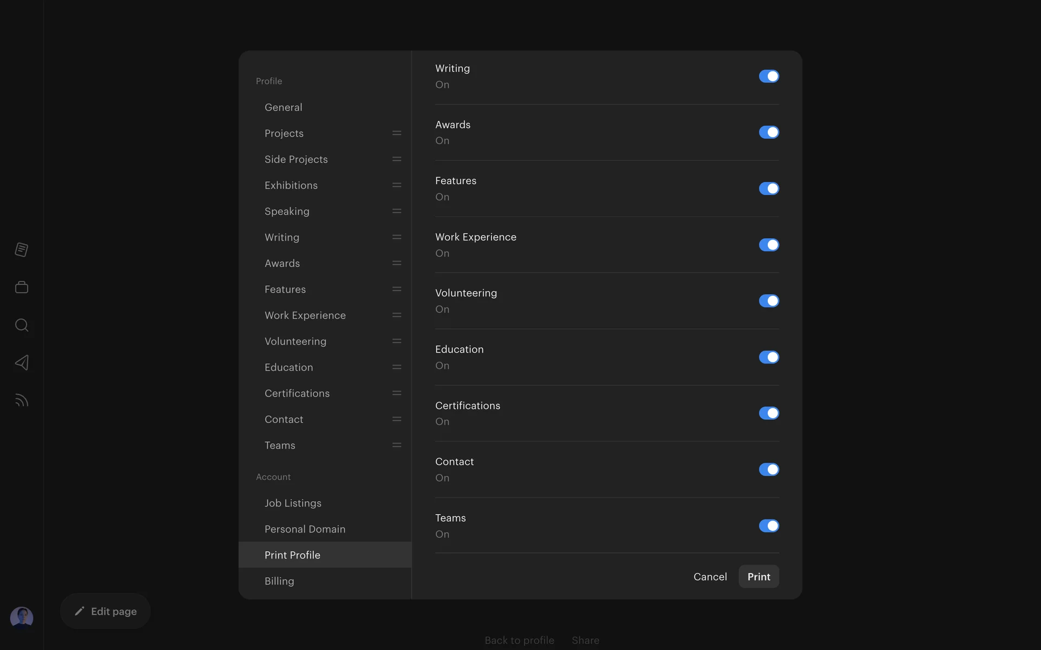The image size is (1041, 650).
Task: Turn off the Writing toggle
Action: pyautogui.click(x=769, y=76)
